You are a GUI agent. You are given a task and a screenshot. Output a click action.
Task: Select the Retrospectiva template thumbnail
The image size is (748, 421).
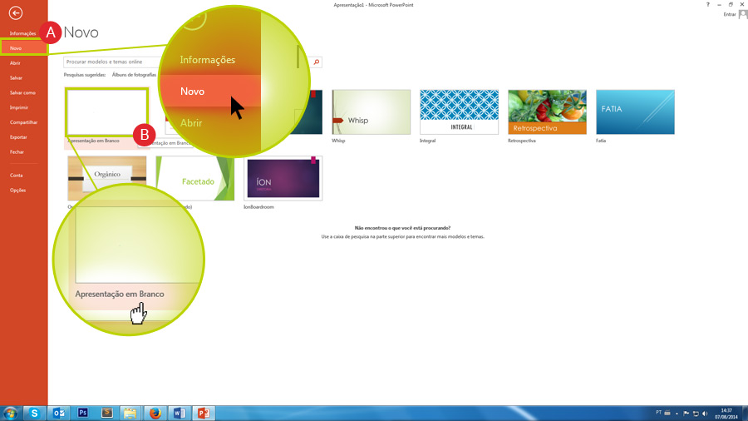547,111
